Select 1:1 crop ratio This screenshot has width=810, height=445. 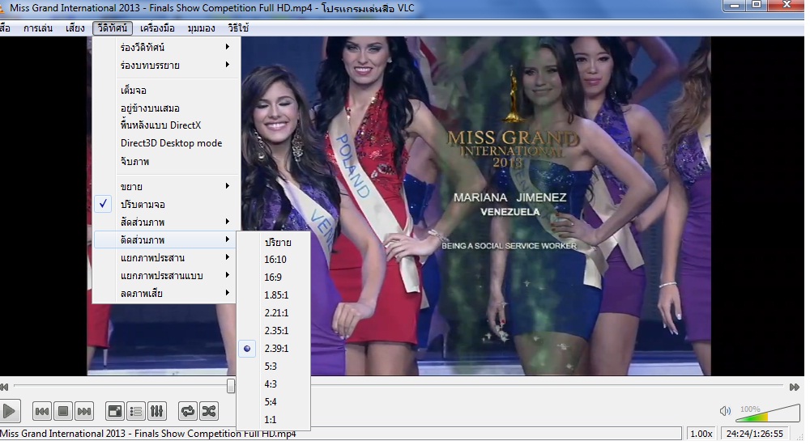click(273, 420)
